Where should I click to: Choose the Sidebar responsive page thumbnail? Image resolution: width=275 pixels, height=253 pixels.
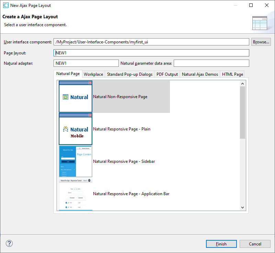pyautogui.click(x=76, y=161)
